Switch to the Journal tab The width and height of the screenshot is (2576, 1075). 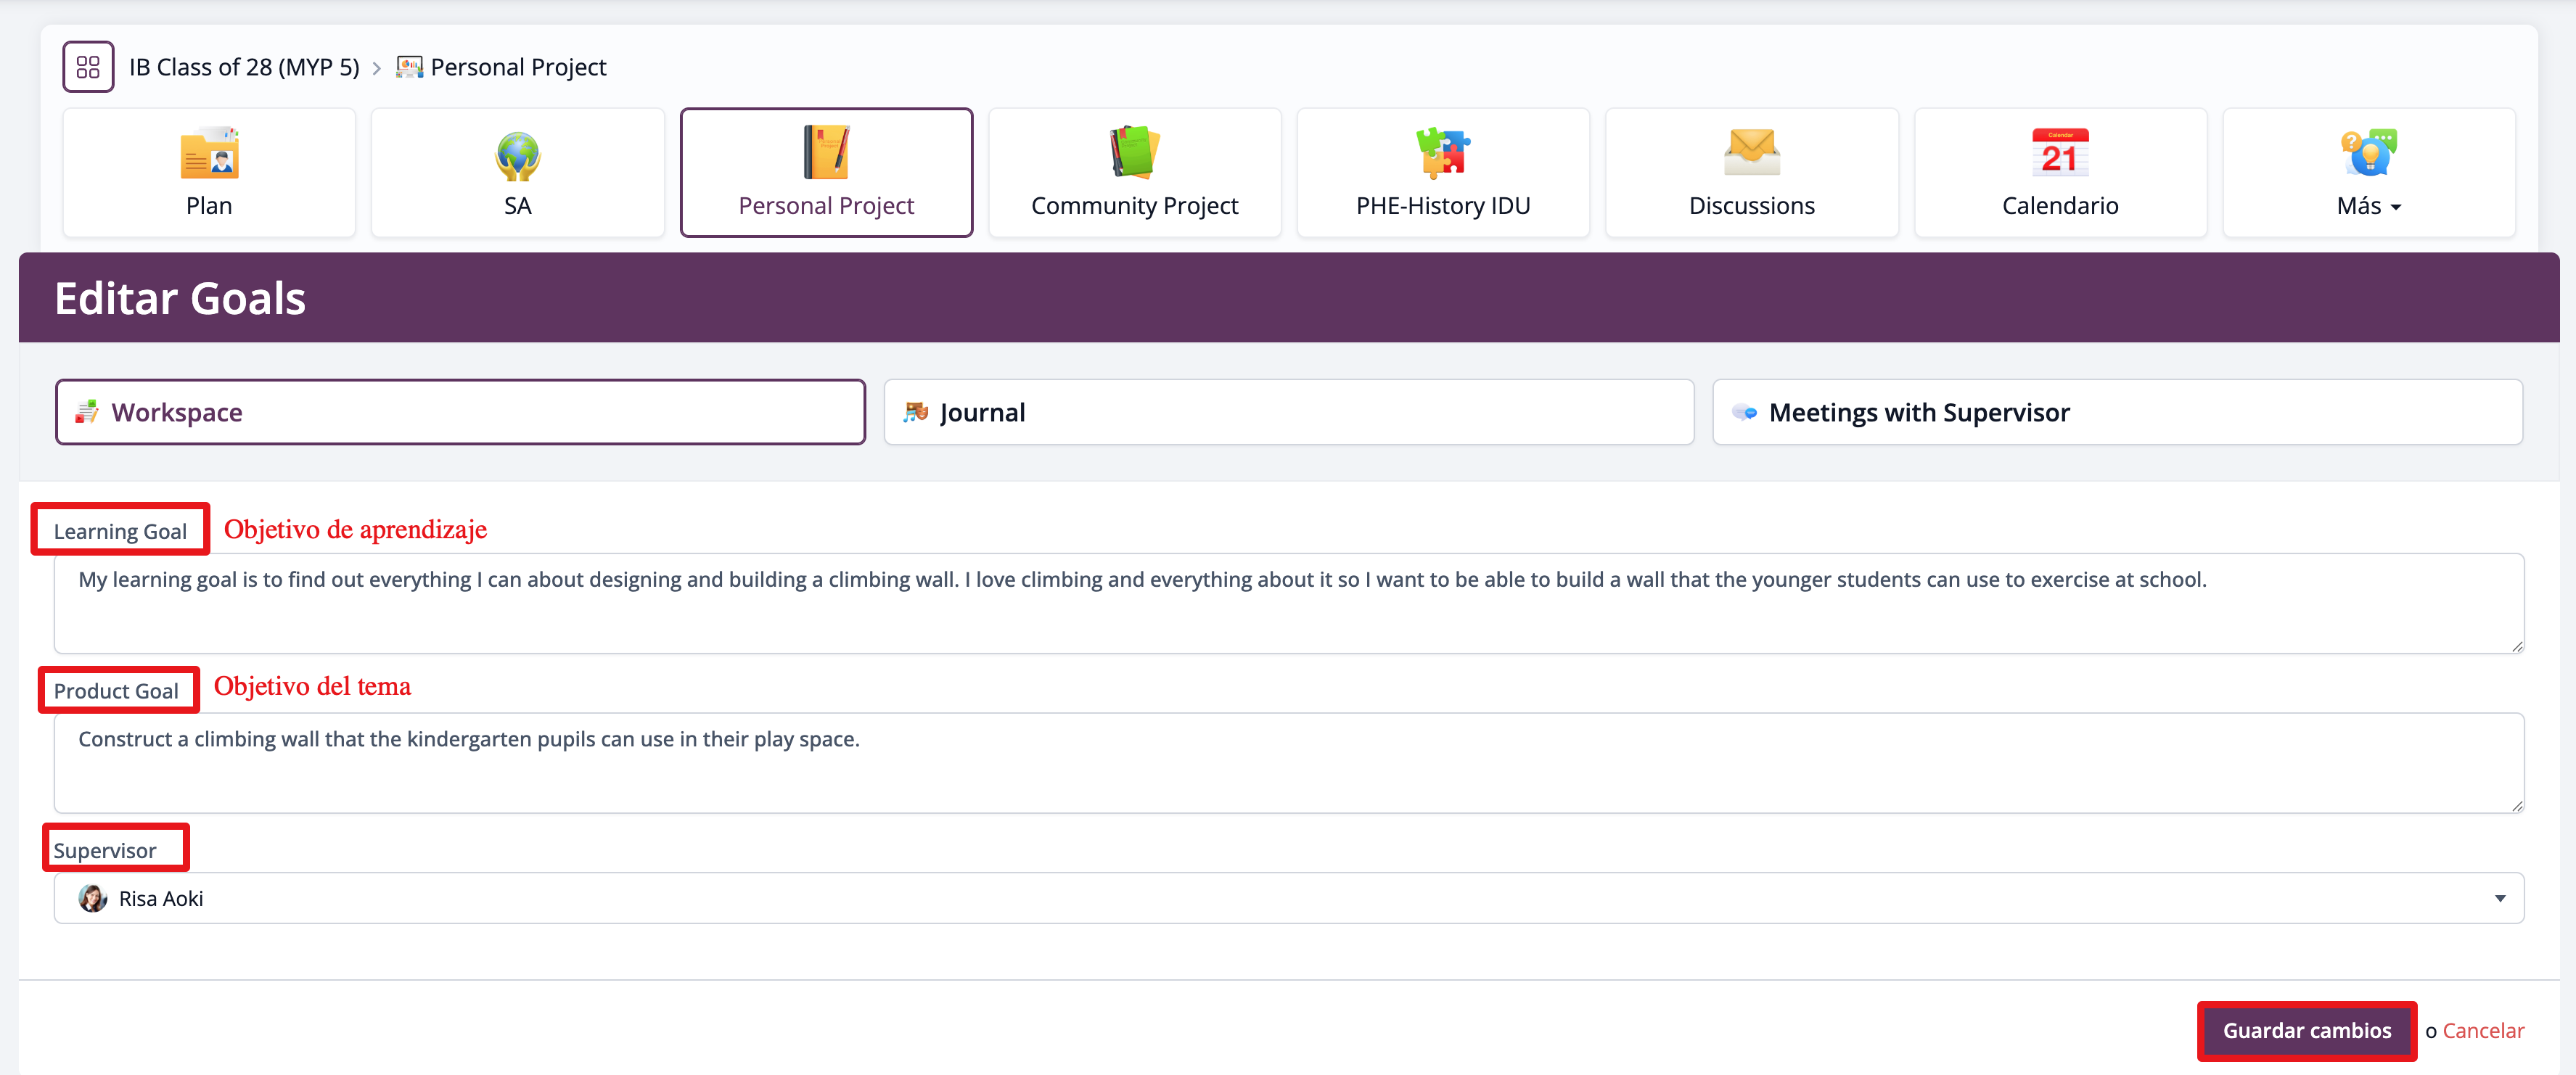pos(1288,412)
